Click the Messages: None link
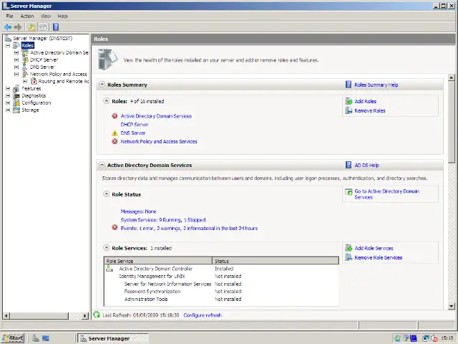The width and height of the screenshot is (458, 344). tap(138, 211)
